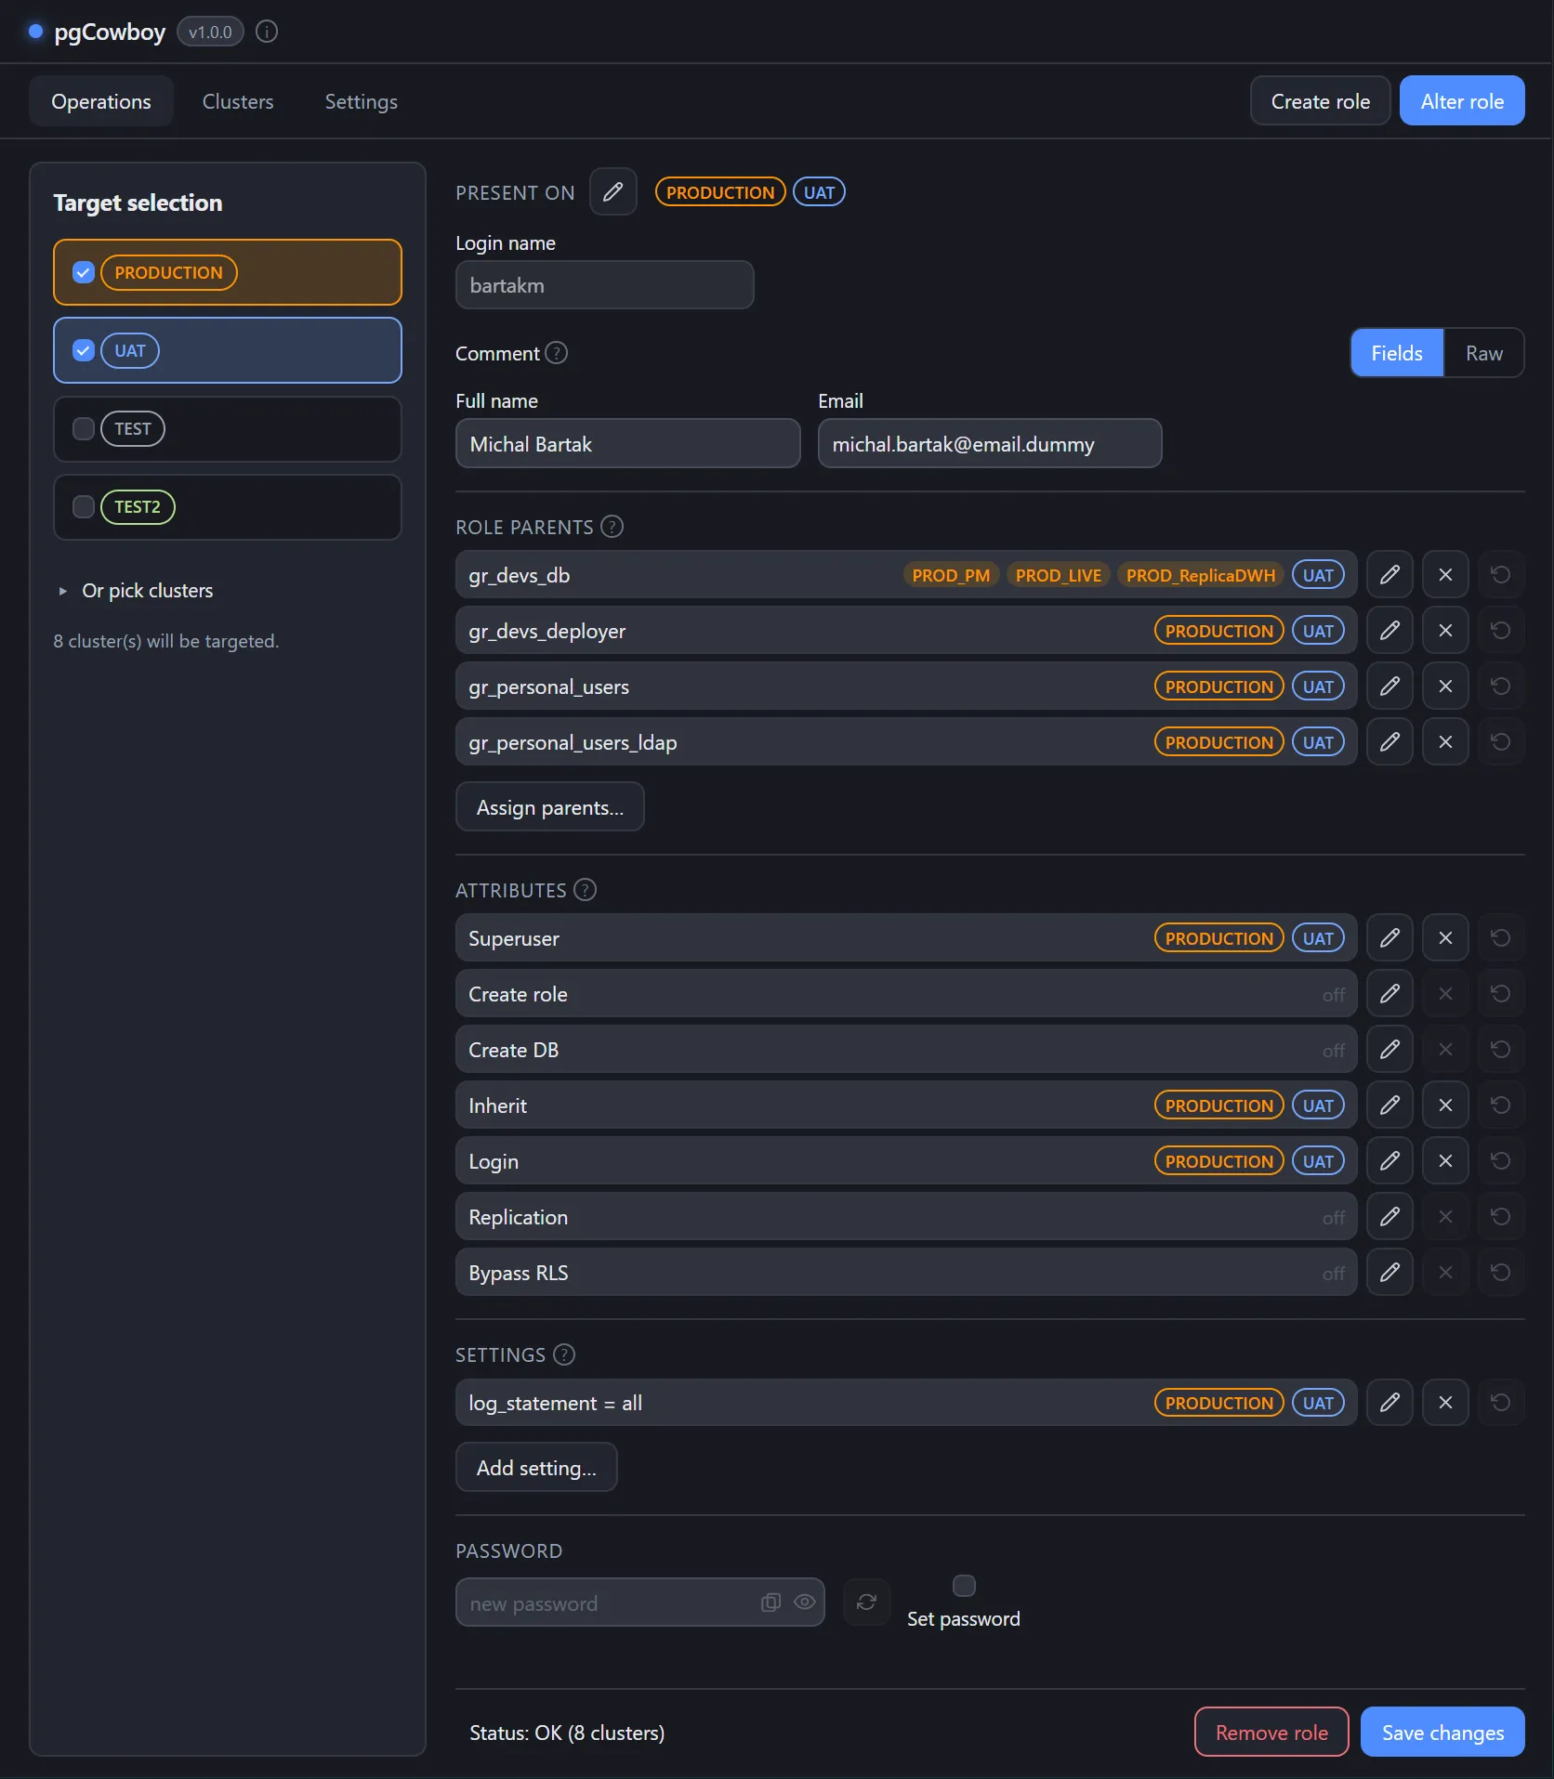Remove gr_devs_deployer parent with X icon
This screenshot has height=1779, width=1554.
tap(1445, 631)
